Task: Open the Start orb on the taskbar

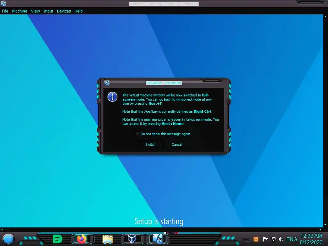Action: 8,239
